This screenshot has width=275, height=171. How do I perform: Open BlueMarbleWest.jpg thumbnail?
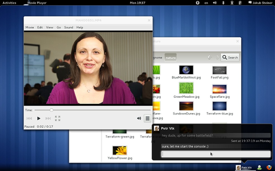186,70
